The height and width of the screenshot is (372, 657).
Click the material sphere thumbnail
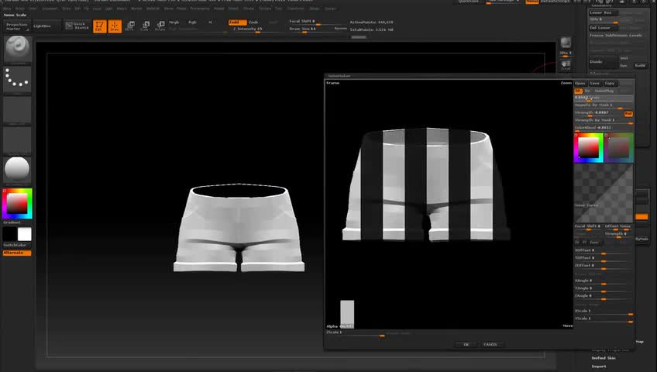17,169
